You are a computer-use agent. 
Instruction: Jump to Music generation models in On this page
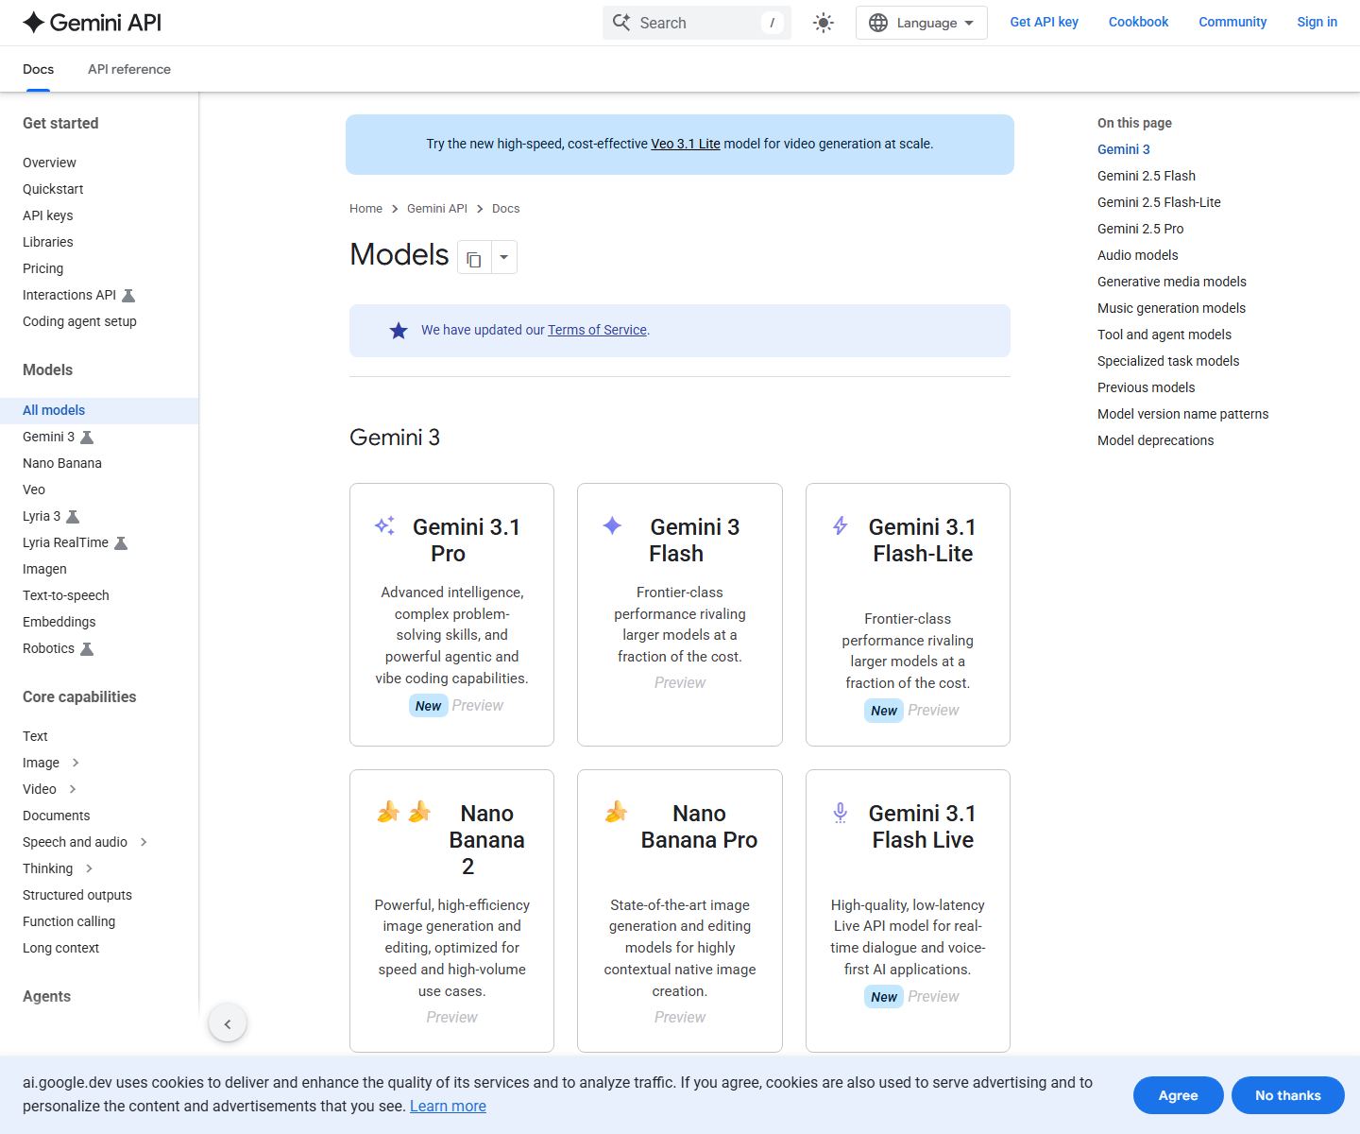tap(1171, 308)
